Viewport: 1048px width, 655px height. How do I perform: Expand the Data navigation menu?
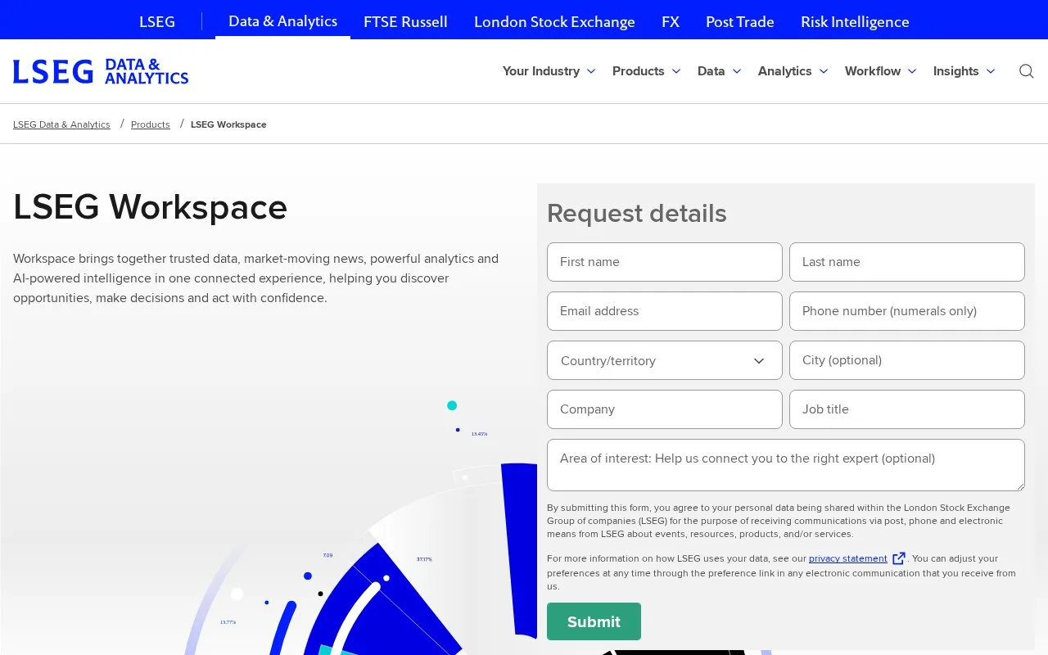pyautogui.click(x=719, y=71)
